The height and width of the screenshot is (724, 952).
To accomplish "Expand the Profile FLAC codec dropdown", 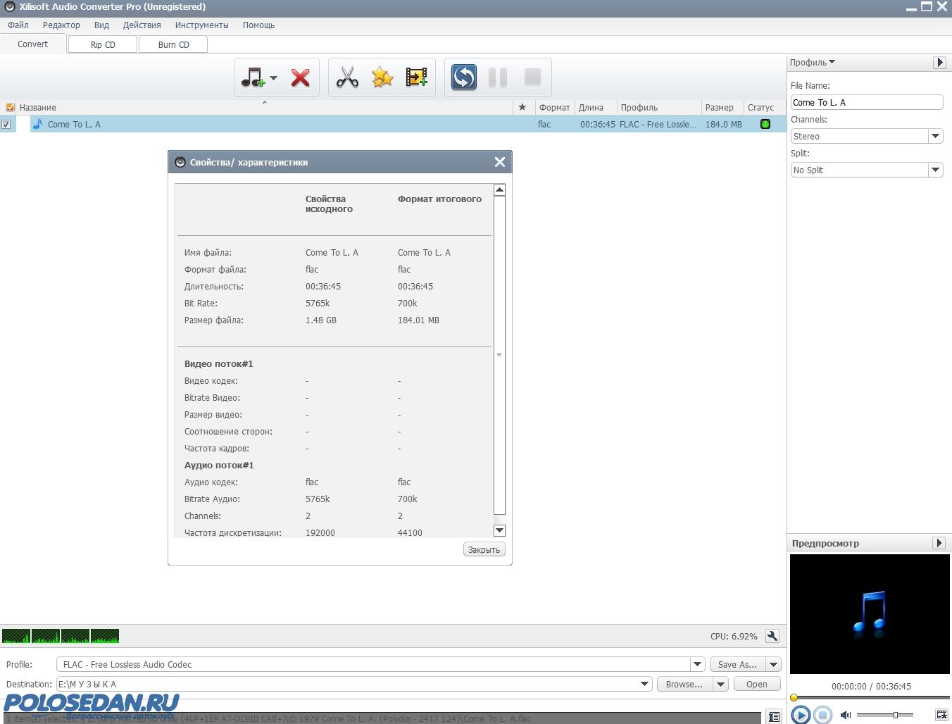I will 697,664.
